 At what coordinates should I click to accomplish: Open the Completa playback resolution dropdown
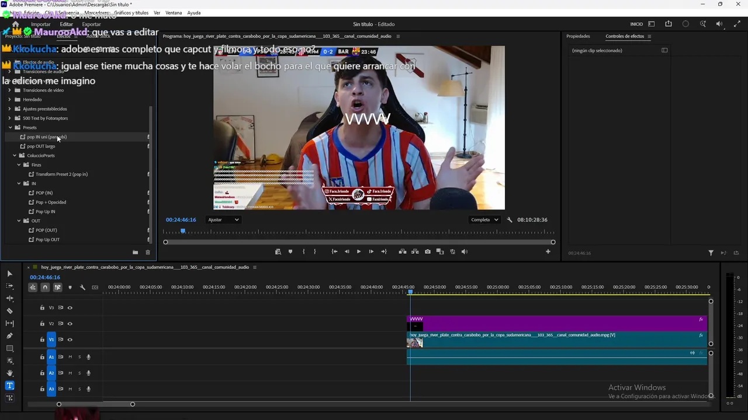pyautogui.click(x=484, y=220)
